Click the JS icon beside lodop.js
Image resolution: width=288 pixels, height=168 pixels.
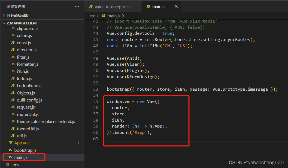(x=13, y=78)
